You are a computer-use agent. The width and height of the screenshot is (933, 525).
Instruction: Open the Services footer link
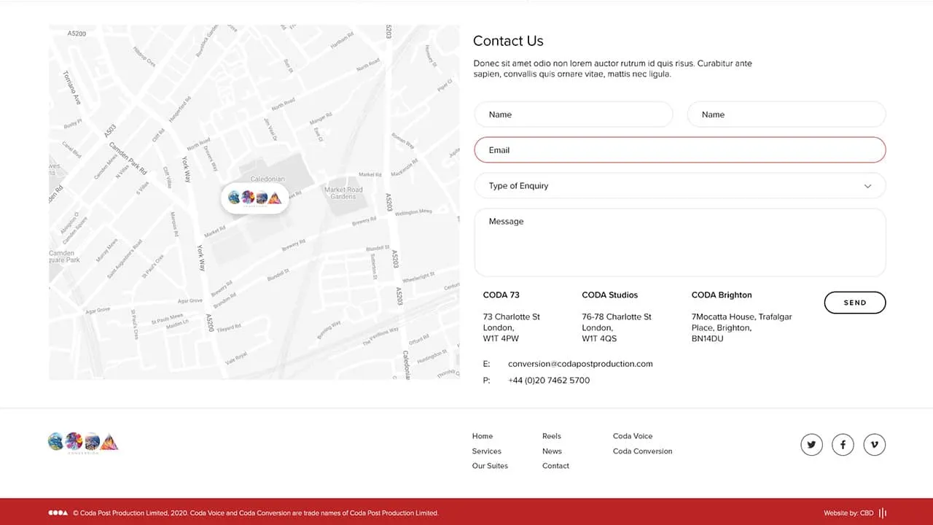(487, 451)
